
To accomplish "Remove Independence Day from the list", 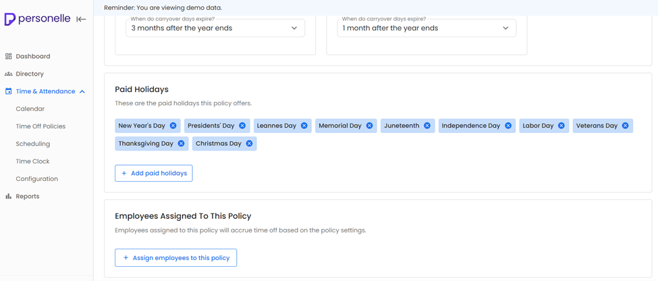I will [508, 126].
